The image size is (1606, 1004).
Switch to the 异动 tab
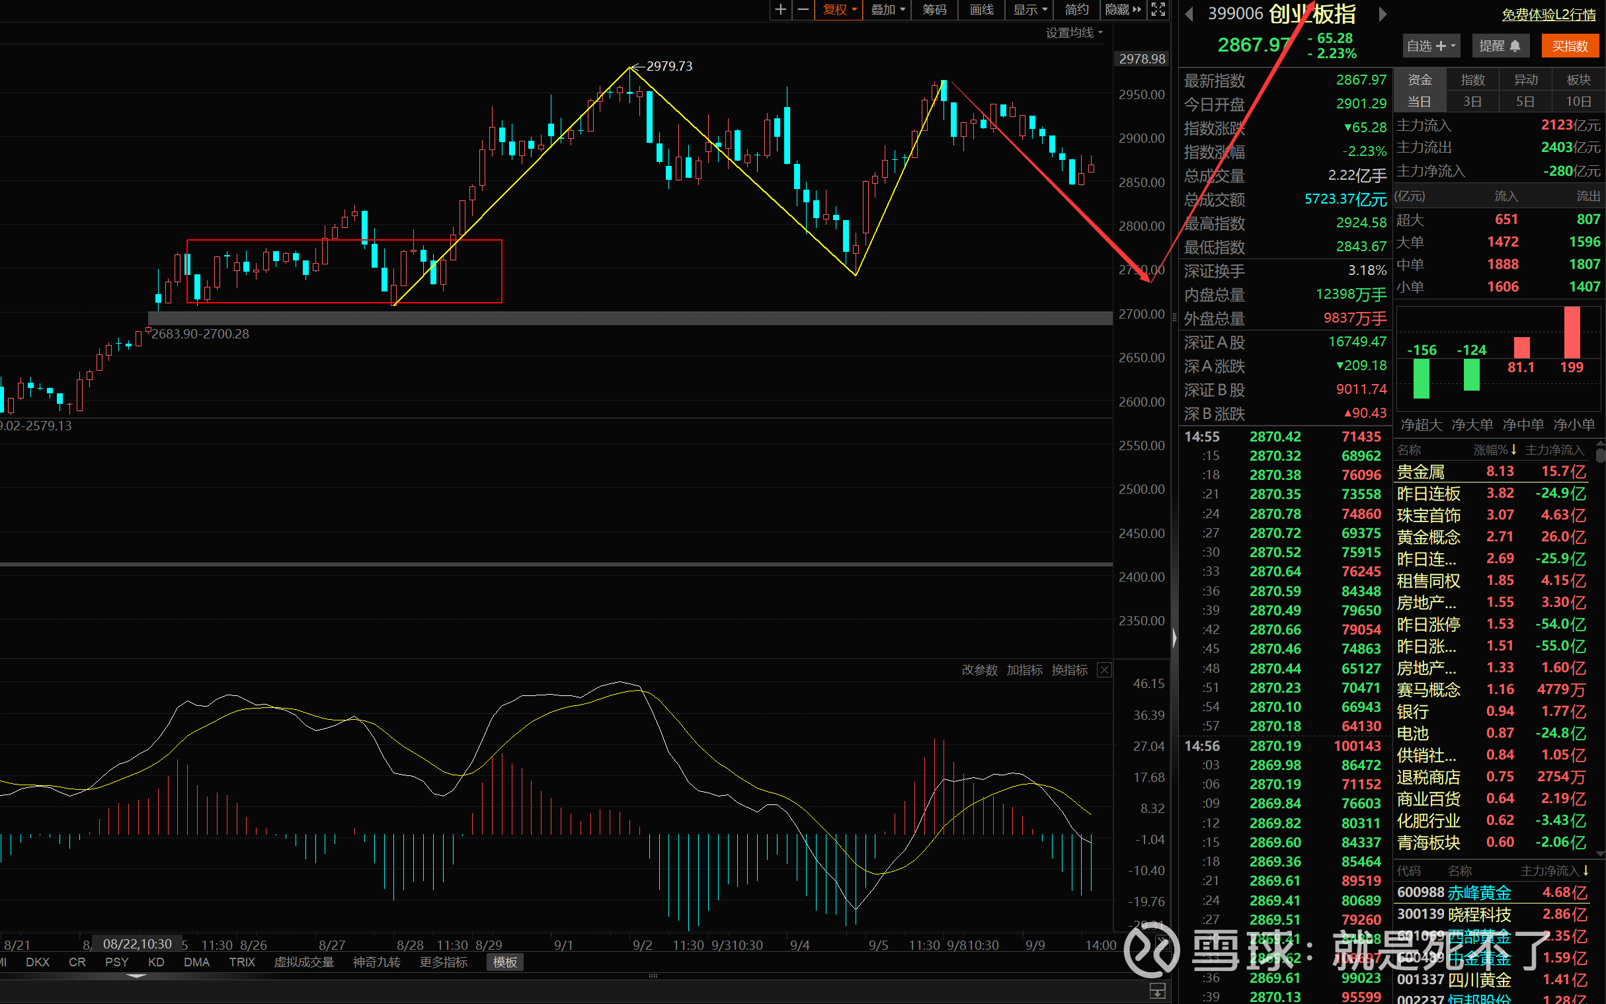[1525, 80]
